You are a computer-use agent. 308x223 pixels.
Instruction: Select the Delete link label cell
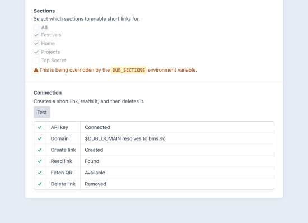coord(63,184)
